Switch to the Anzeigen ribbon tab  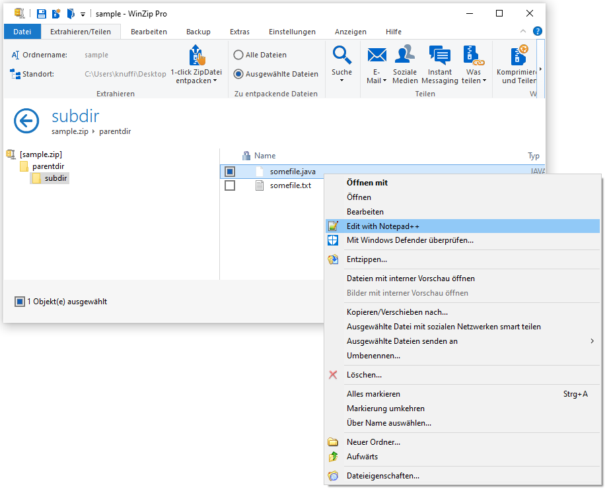(x=351, y=32)
